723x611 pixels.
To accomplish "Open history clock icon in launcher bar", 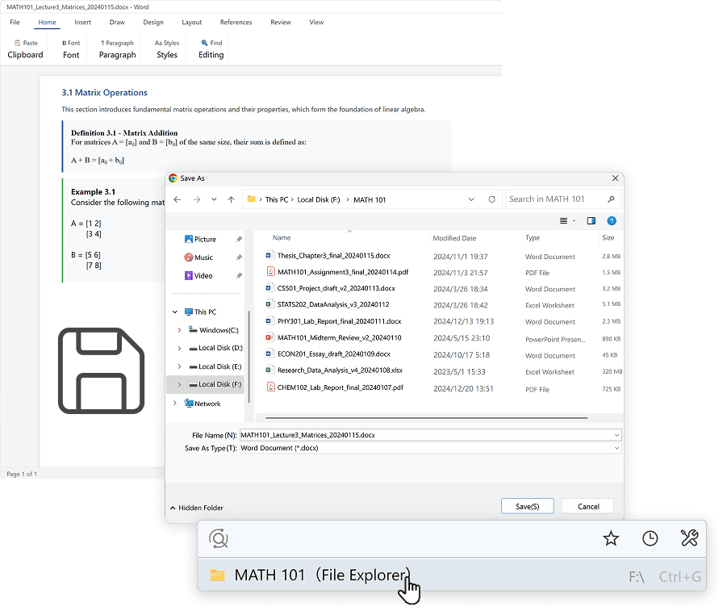I will (x=650, y=538).
